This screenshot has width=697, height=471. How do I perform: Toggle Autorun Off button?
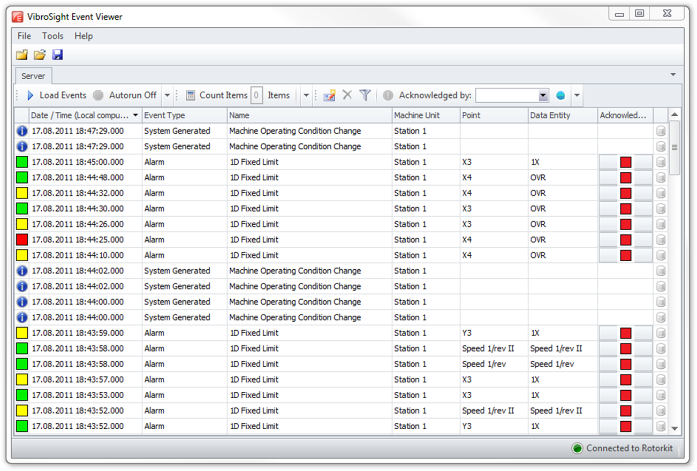[126, 95]
